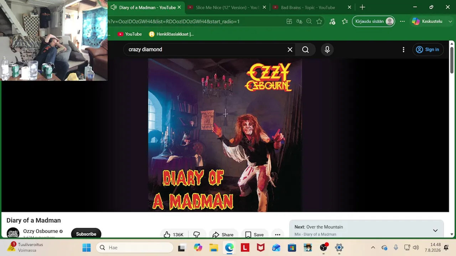Open the YouTube bookmark in favorites bar
456x256 pixels.
click(130, 34)
